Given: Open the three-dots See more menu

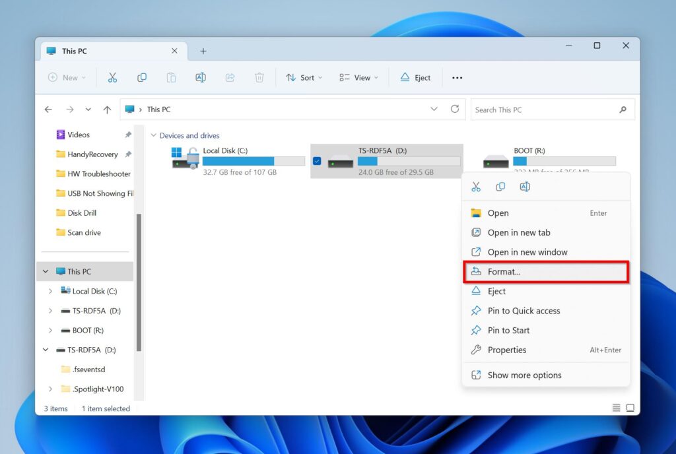Looking at the screenshot, I should [x=457, y=78].
